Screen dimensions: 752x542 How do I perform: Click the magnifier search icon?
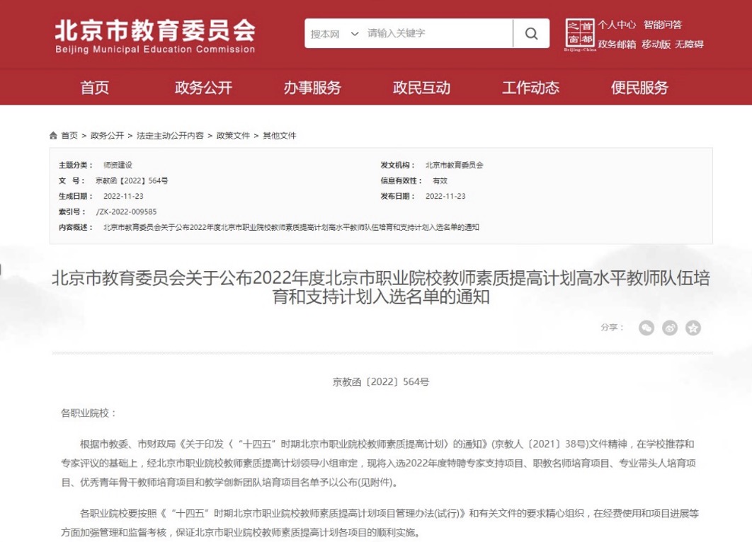coord(531,34)
